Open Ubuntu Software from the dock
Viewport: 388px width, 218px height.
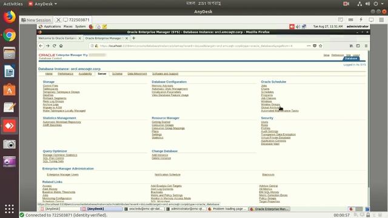(x=10, y=90)
